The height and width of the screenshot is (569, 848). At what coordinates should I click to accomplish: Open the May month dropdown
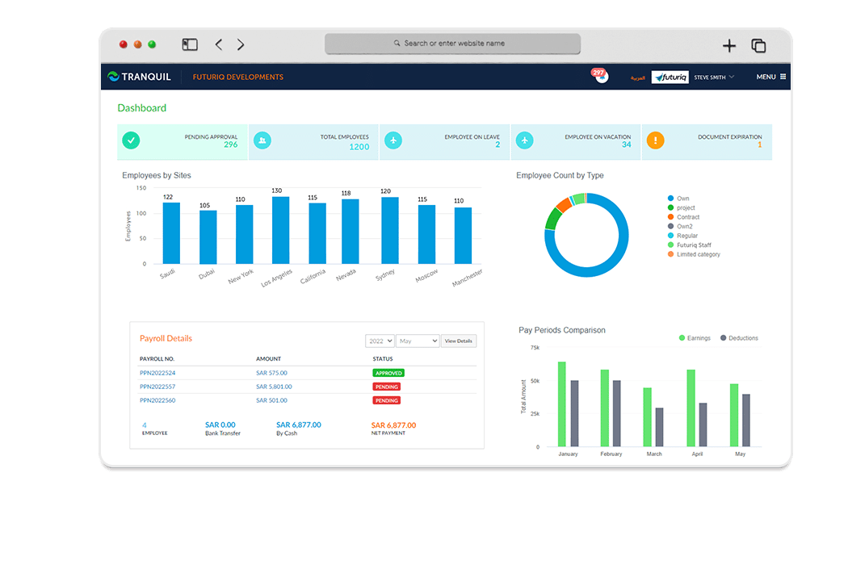point(418,341)
